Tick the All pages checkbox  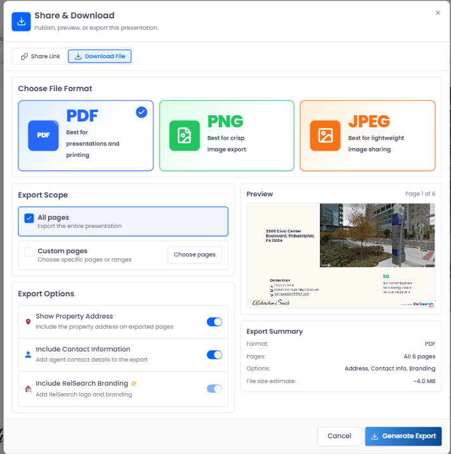[29, 218]
